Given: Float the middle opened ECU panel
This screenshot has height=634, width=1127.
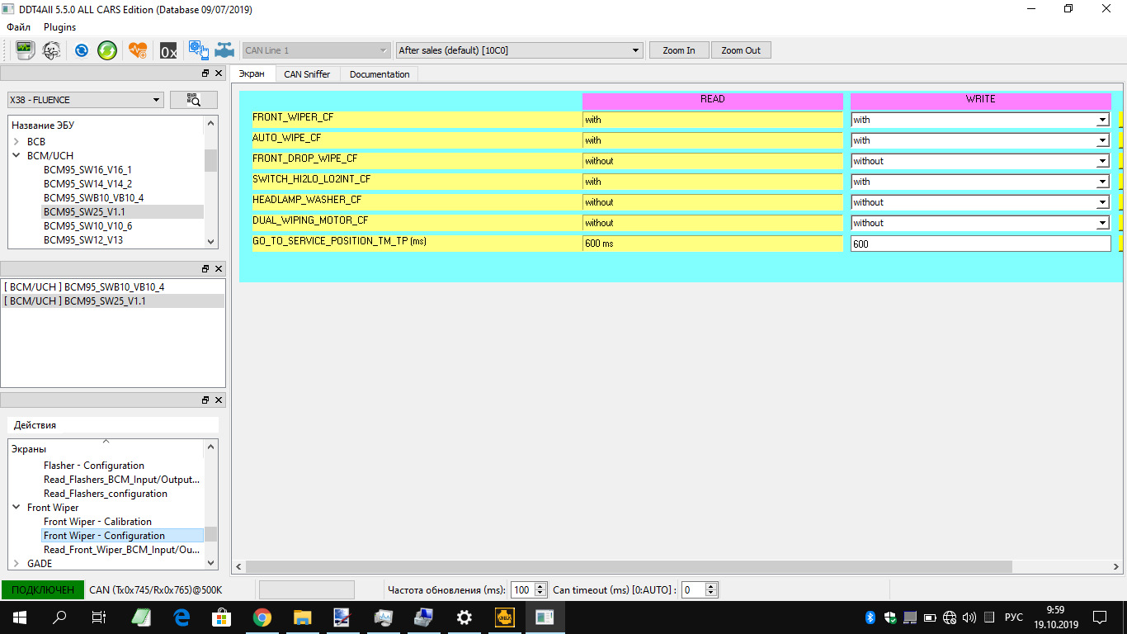Looking at the screenshot, I should click(x=205, y=269).
